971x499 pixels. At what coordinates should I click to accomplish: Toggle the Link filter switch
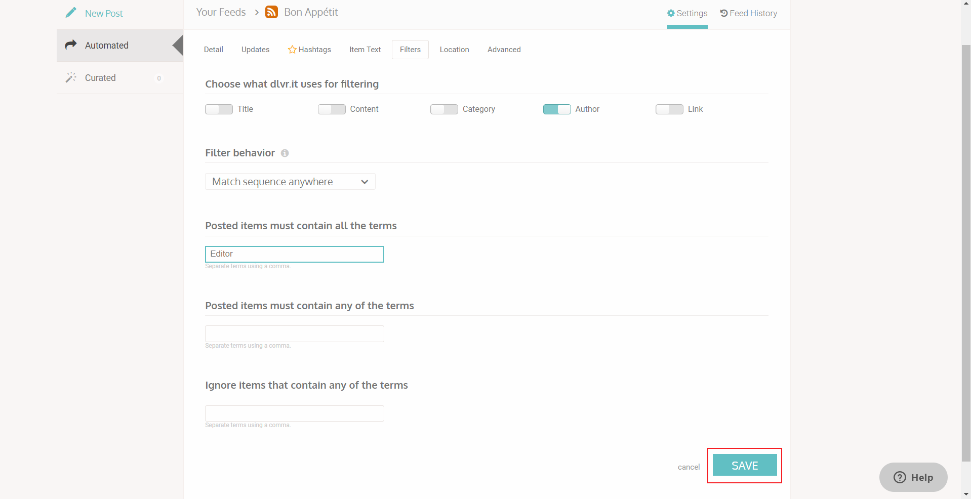click(669, 109)
